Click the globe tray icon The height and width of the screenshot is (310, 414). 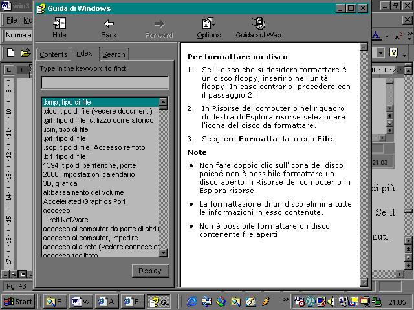click(x=310, y=302)
